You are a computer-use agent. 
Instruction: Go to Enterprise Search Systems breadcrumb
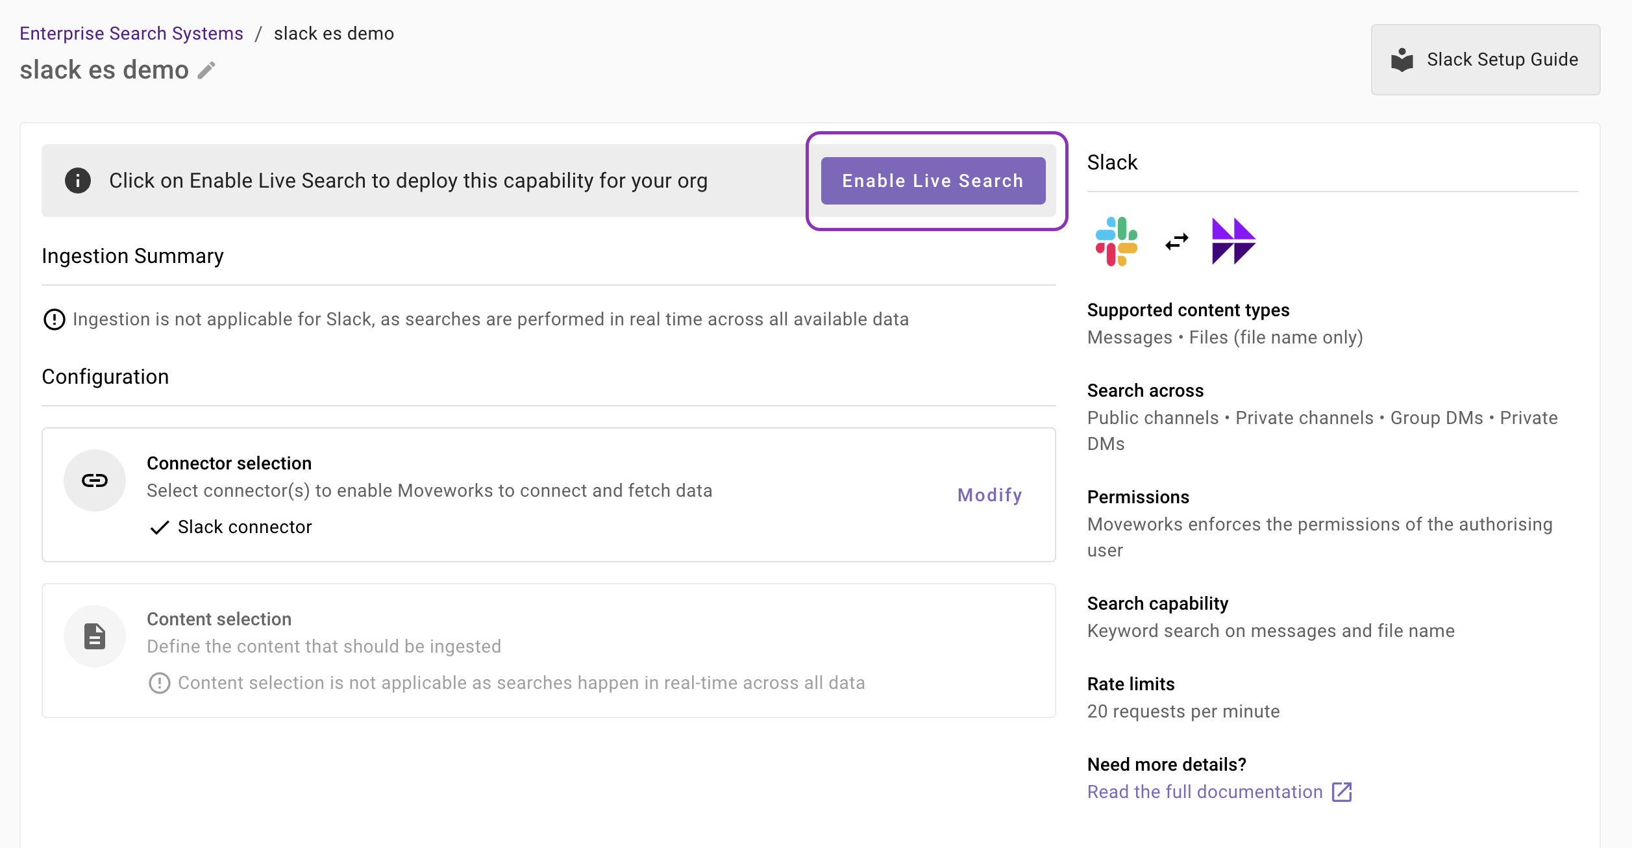(x=131, y=33)
